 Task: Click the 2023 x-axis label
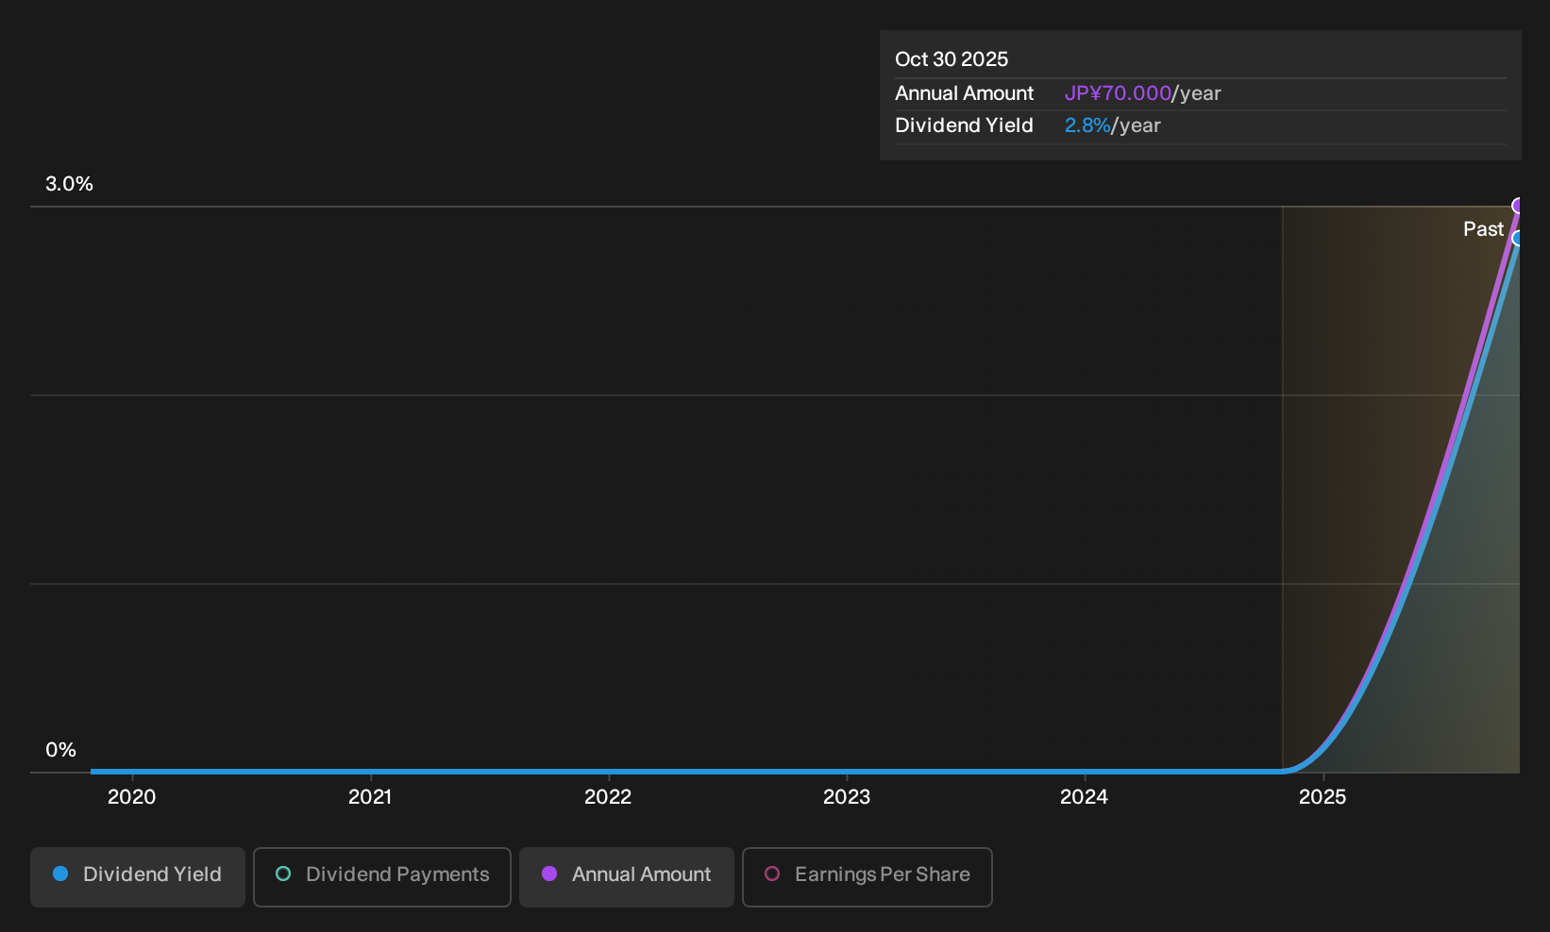click(847, 797)
